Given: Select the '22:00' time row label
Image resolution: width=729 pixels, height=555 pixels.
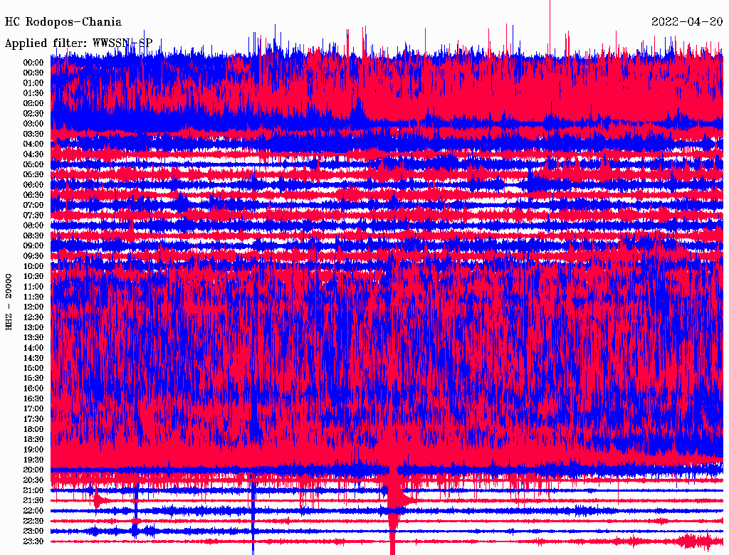Looking at the screenshot, I should click(33, 511).
